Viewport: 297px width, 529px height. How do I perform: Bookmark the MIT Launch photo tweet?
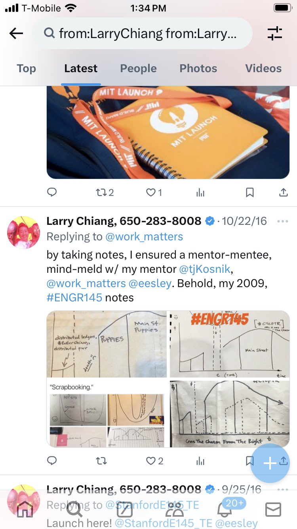click(x=250, y=193)
